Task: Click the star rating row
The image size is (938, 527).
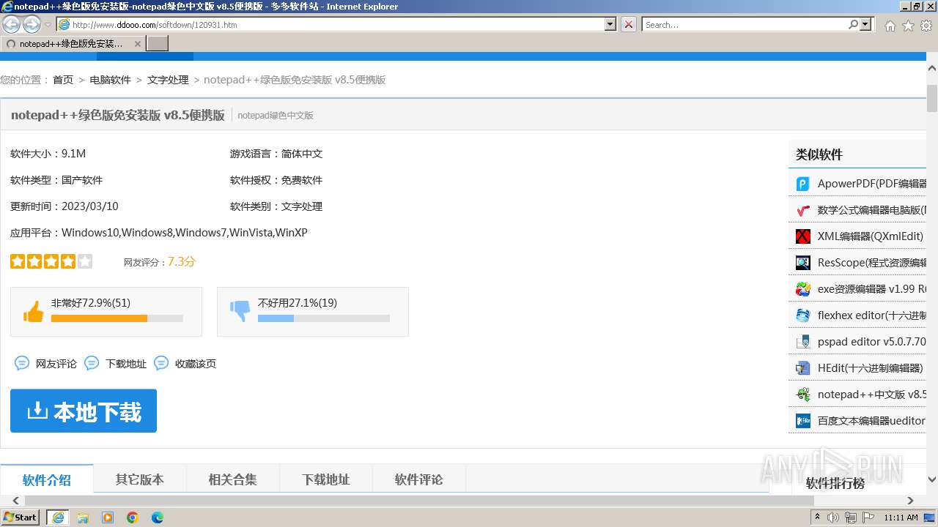Action: (x=51, y=261)
